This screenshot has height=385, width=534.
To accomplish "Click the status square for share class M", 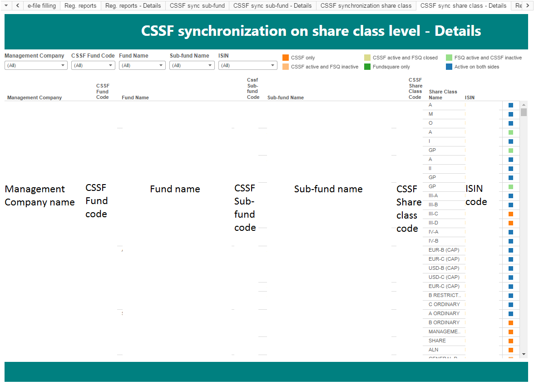I will pyautogui.click(x=511, y=114).
